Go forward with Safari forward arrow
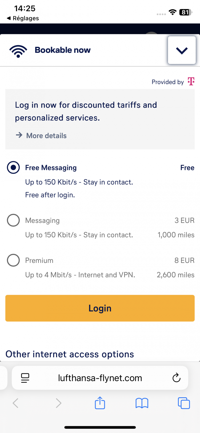This screenshot has height=433, width=200. pyautogui.click(x=59, y=403)
